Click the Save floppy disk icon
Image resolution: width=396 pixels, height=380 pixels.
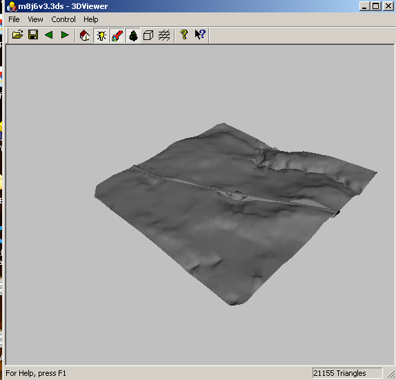pos(33,35)
